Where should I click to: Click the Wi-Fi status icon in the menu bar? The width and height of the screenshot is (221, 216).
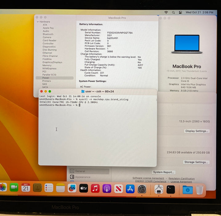click(x=166, y=12)
